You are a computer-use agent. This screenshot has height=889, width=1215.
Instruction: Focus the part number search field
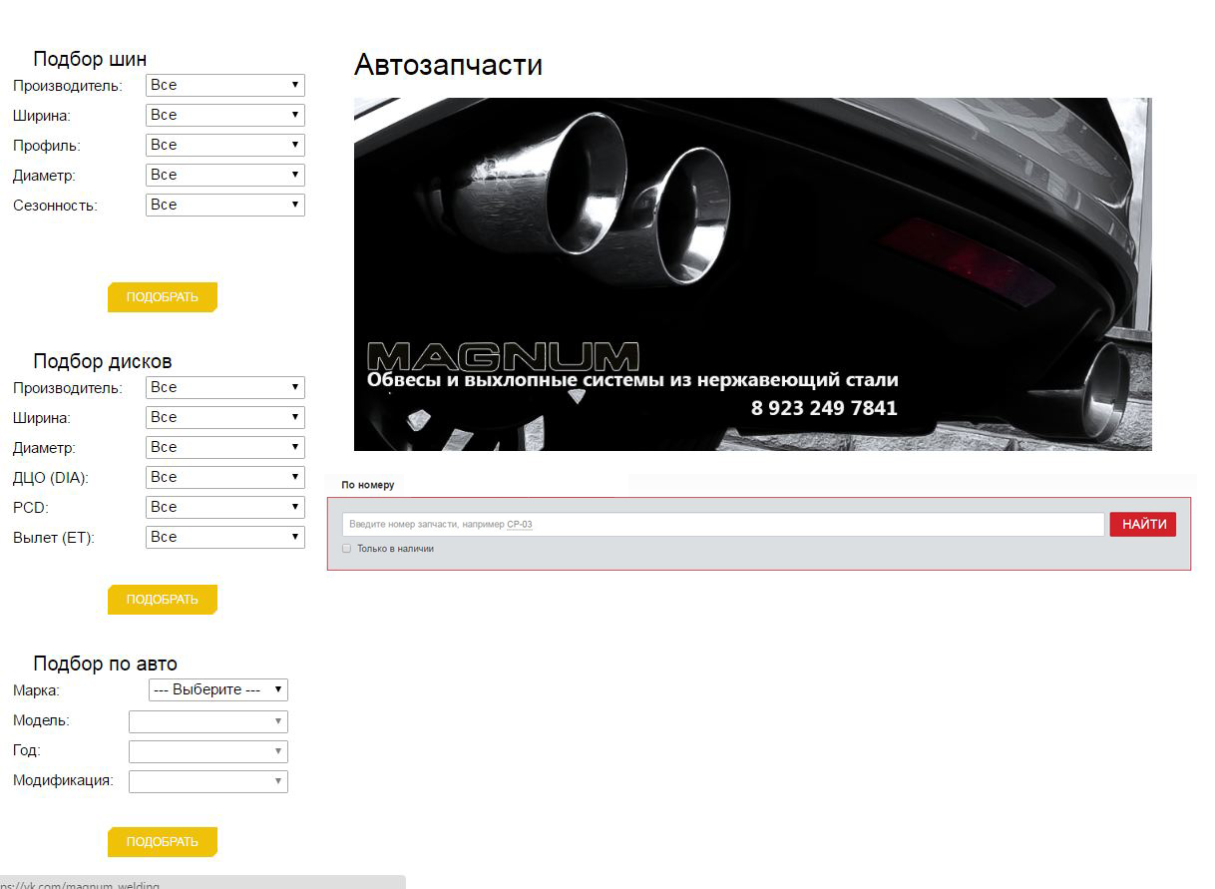[x=722, y=525]
